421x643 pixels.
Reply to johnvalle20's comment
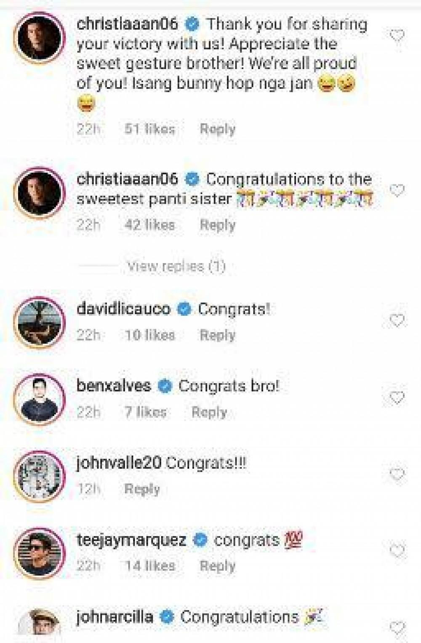tap(142, 489)
